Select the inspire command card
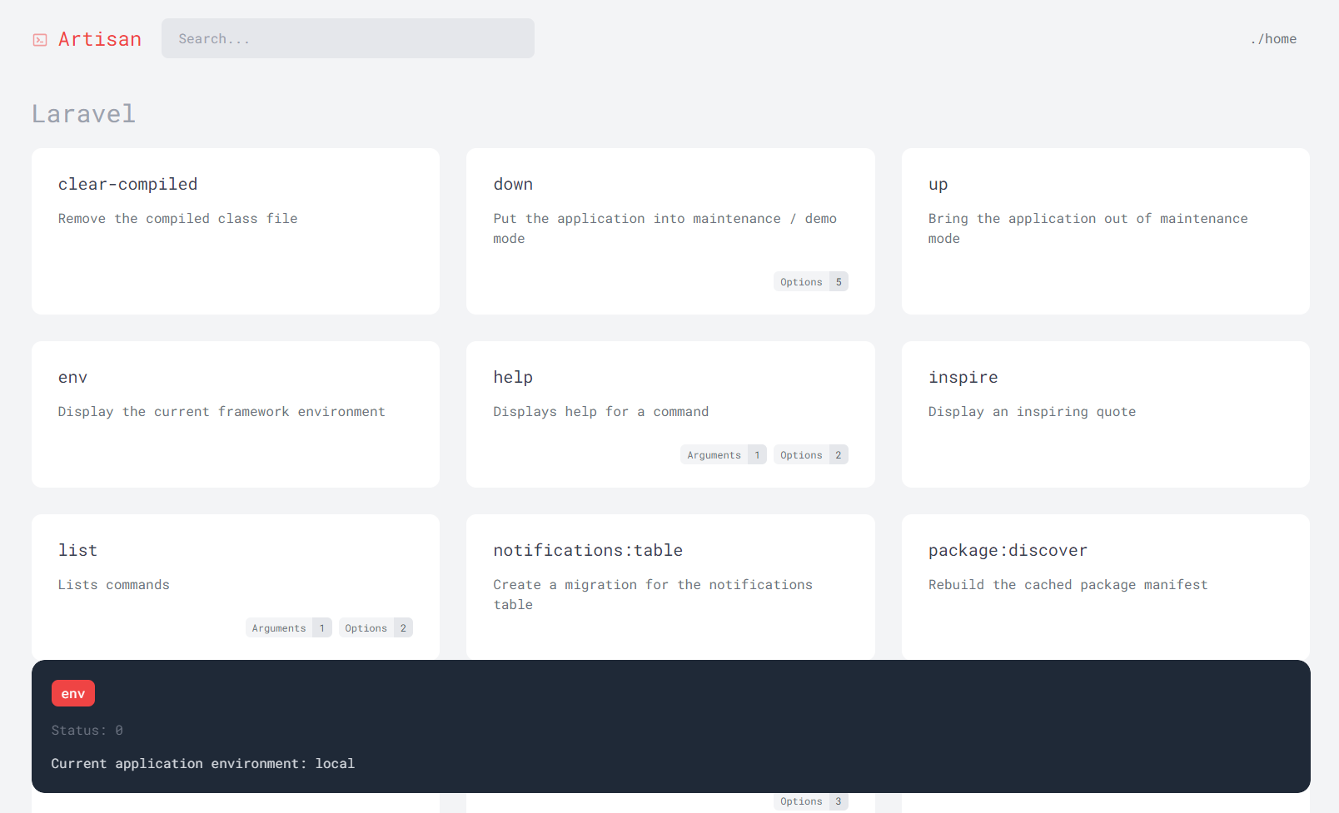This screenshot has height=813, width=1339. 1106,414
